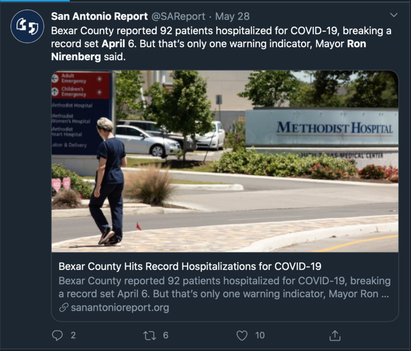
Task: Open Bexar County Hits Record Hospitalizations headline
Action: point(190,266)
